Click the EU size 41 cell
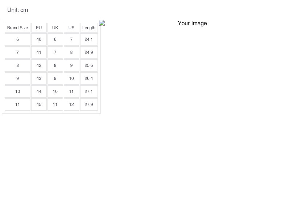The width and height of the screenshot is (290, 217). (39, 52)
